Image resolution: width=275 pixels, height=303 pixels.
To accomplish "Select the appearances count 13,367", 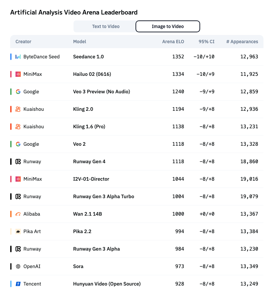I will pos(249,214).
